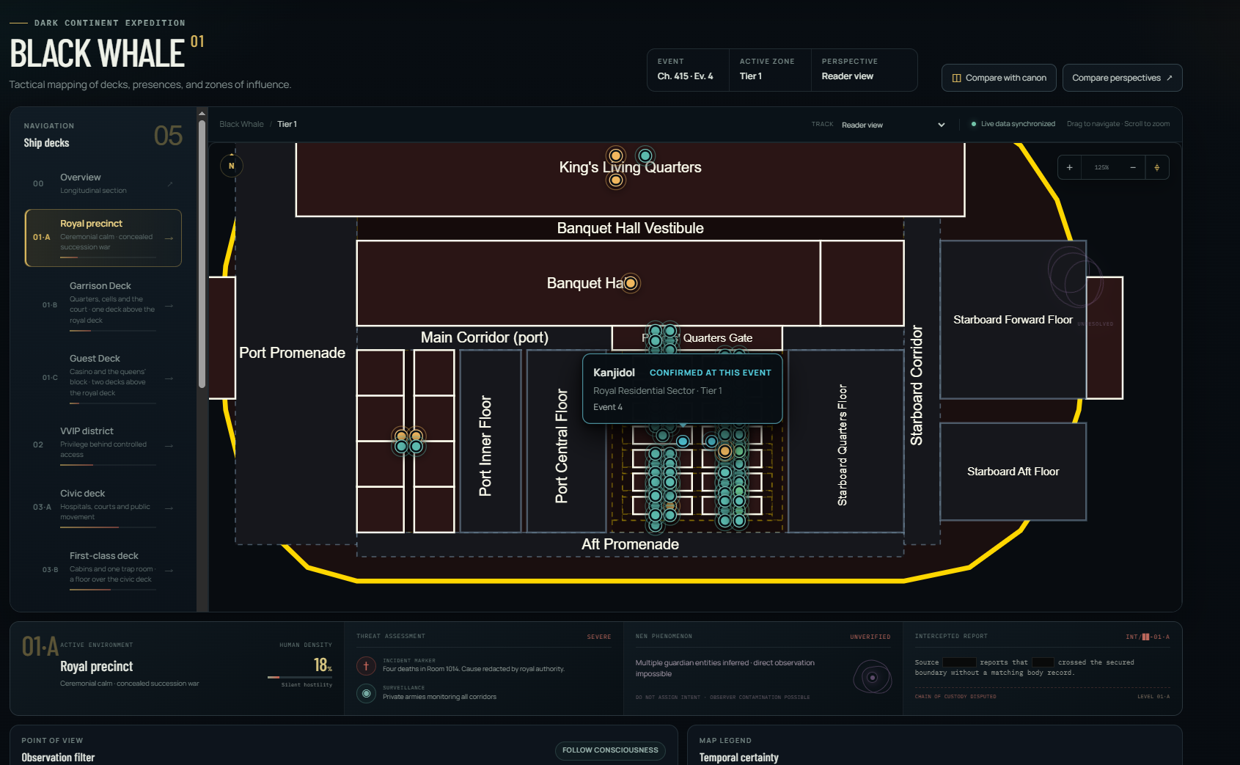Select the Royal precinct deck
The height and width of the screenshot is (765, 1240).
(103, 238)
